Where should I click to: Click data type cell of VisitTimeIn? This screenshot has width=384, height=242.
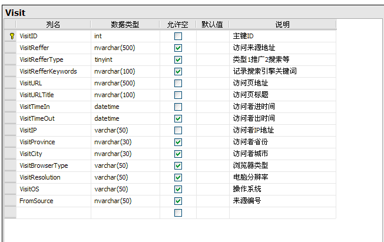click(x=125, y=107)
